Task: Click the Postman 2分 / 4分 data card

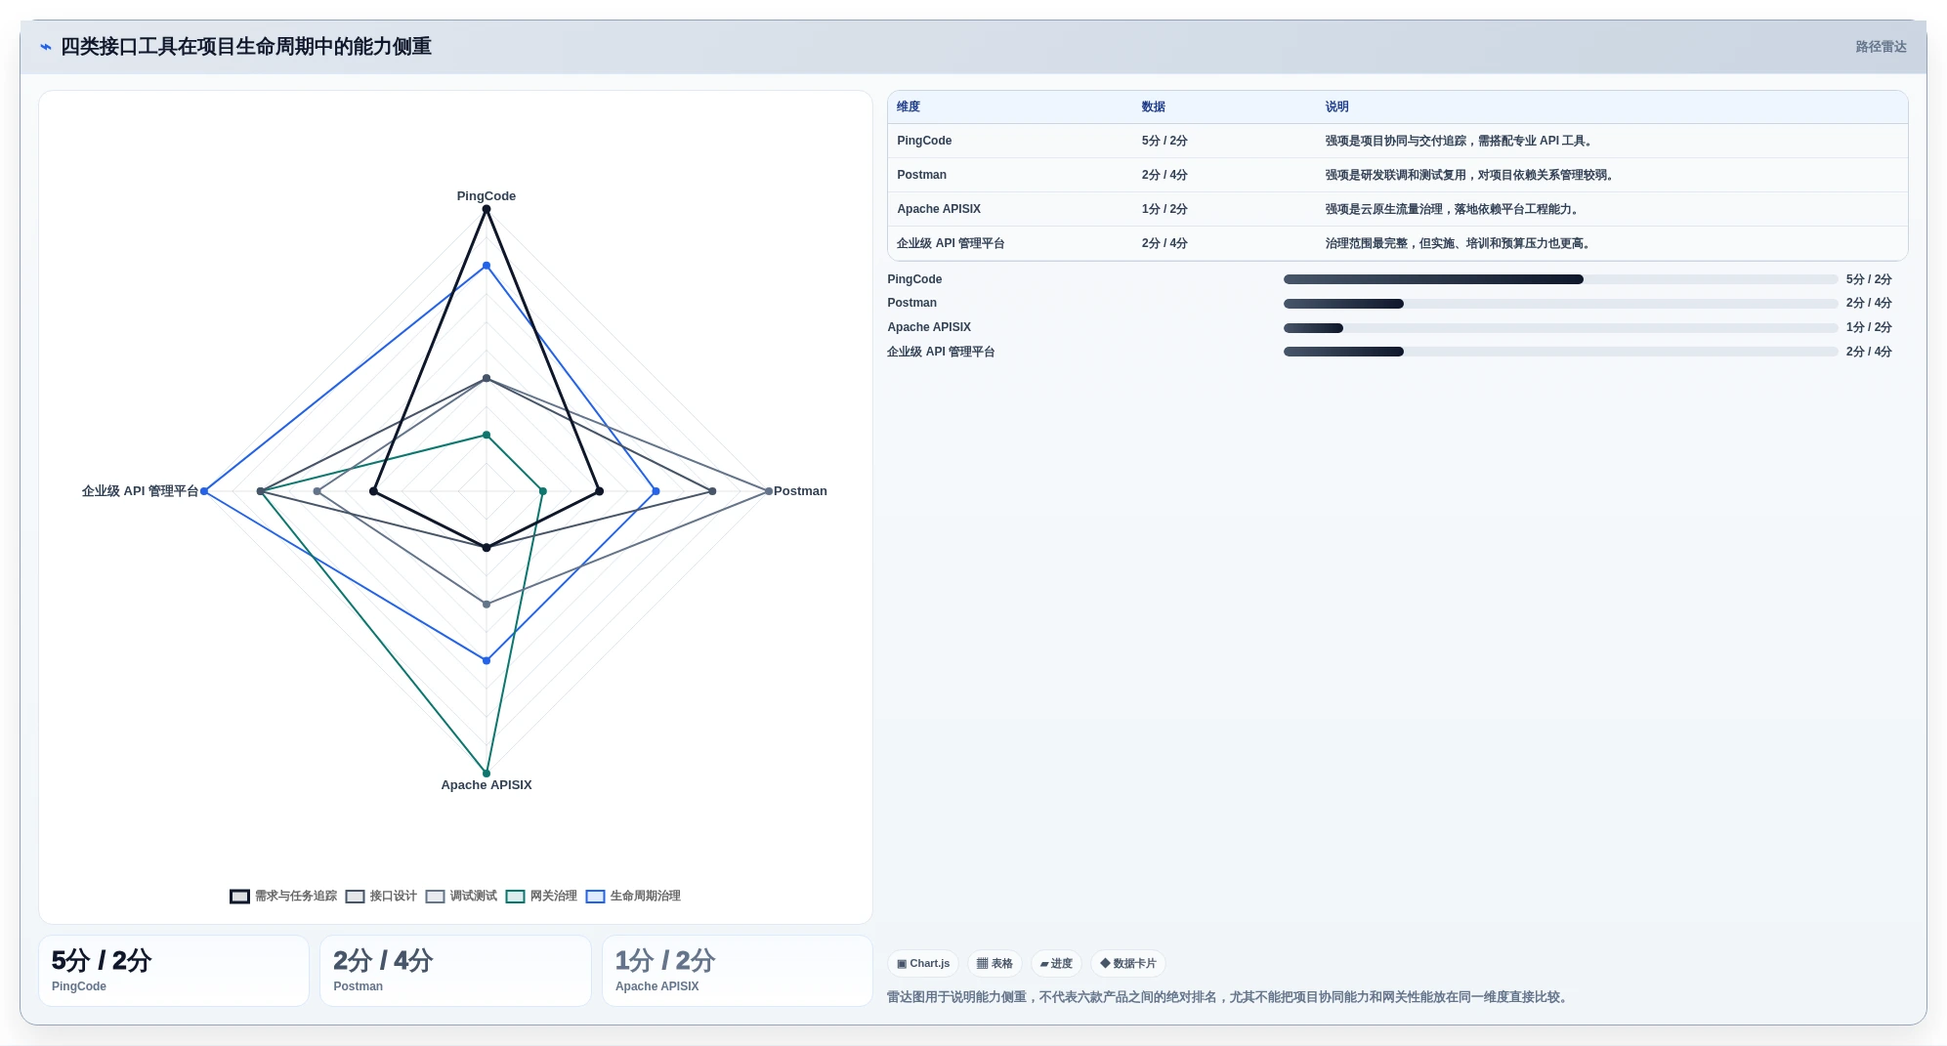Action: (x=455, y=971)
